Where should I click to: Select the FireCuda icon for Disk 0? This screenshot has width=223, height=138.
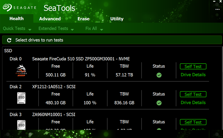coord(21,70)
